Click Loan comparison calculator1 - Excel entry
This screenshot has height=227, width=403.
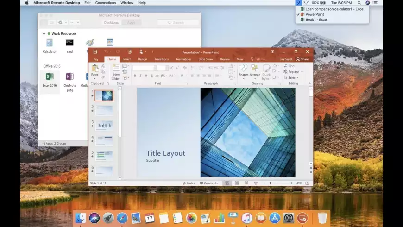pyautogui.click(x=332, y=9)
